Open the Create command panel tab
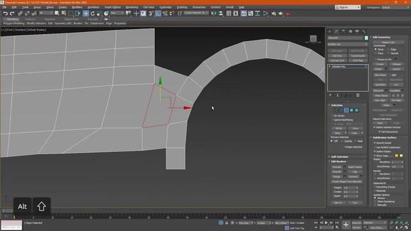This screenshot has width=411, height=231. point(329,31)
